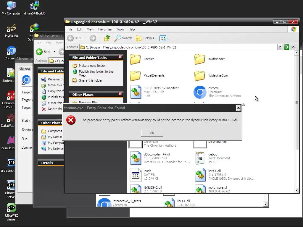Click the Go button beside address bar

289,47
